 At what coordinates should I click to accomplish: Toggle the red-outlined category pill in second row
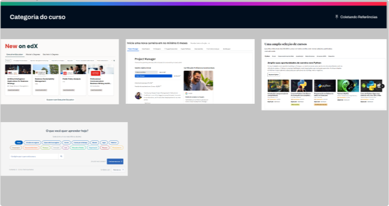105,147
